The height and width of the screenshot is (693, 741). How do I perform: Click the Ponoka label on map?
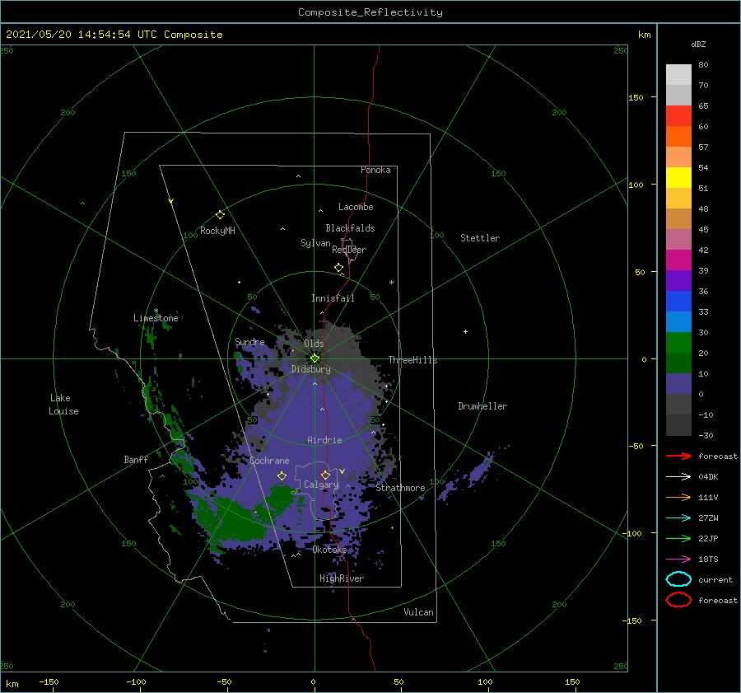pos(375,170)
